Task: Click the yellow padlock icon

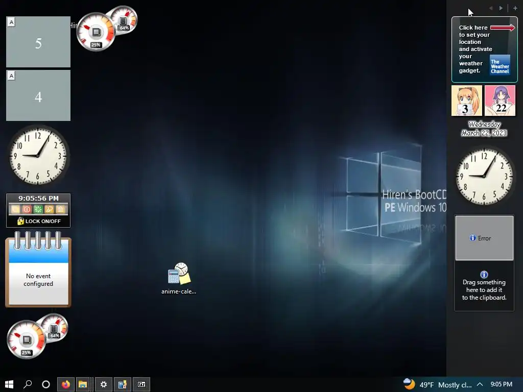Action: pos(20,221)
